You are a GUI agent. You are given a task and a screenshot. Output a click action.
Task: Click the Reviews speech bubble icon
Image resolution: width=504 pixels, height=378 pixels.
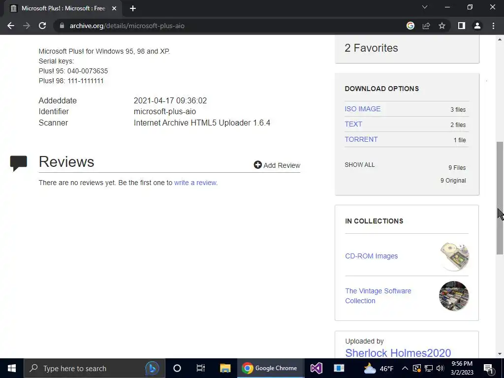coord(18,163)
